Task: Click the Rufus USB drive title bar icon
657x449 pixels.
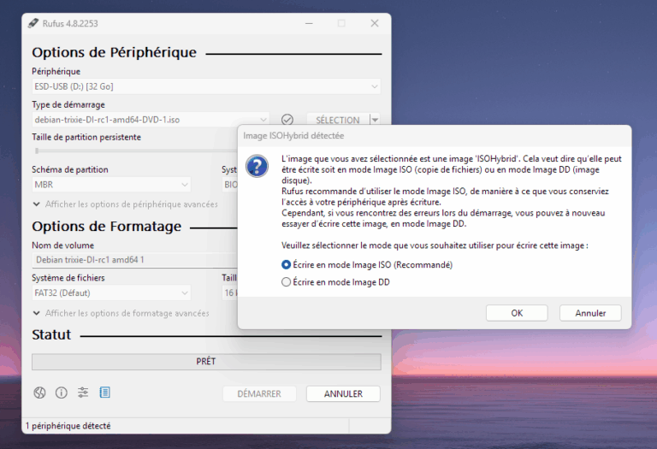Action: (x=33, y=23)
